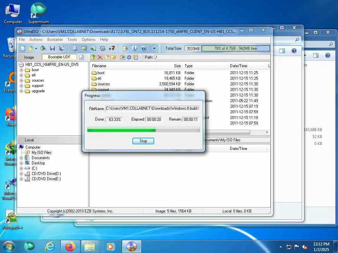This screenshot has height=253, width=338.
Task: Click the blue gear Properties icon
Action: click(x=129, y=57)
